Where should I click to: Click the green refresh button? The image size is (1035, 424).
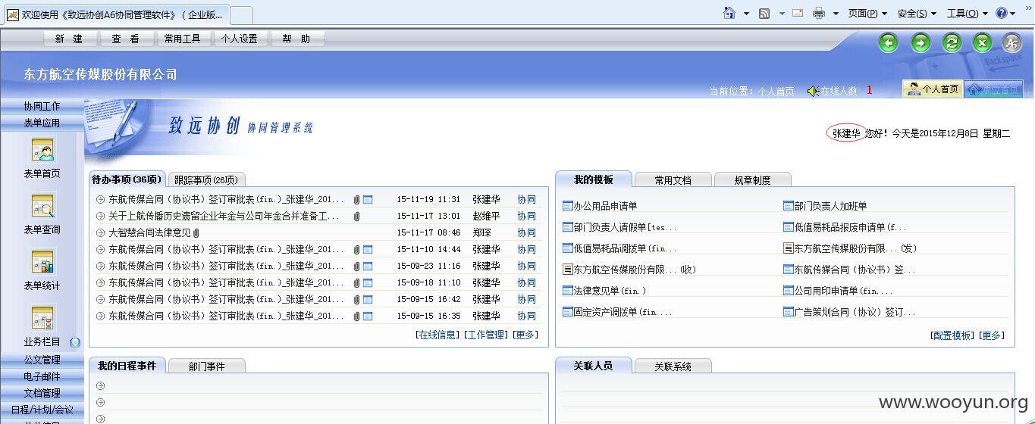coord(952,43)
